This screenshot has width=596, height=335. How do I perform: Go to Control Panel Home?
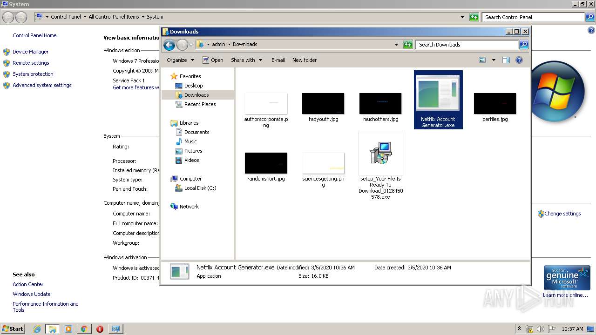(34, 35)
